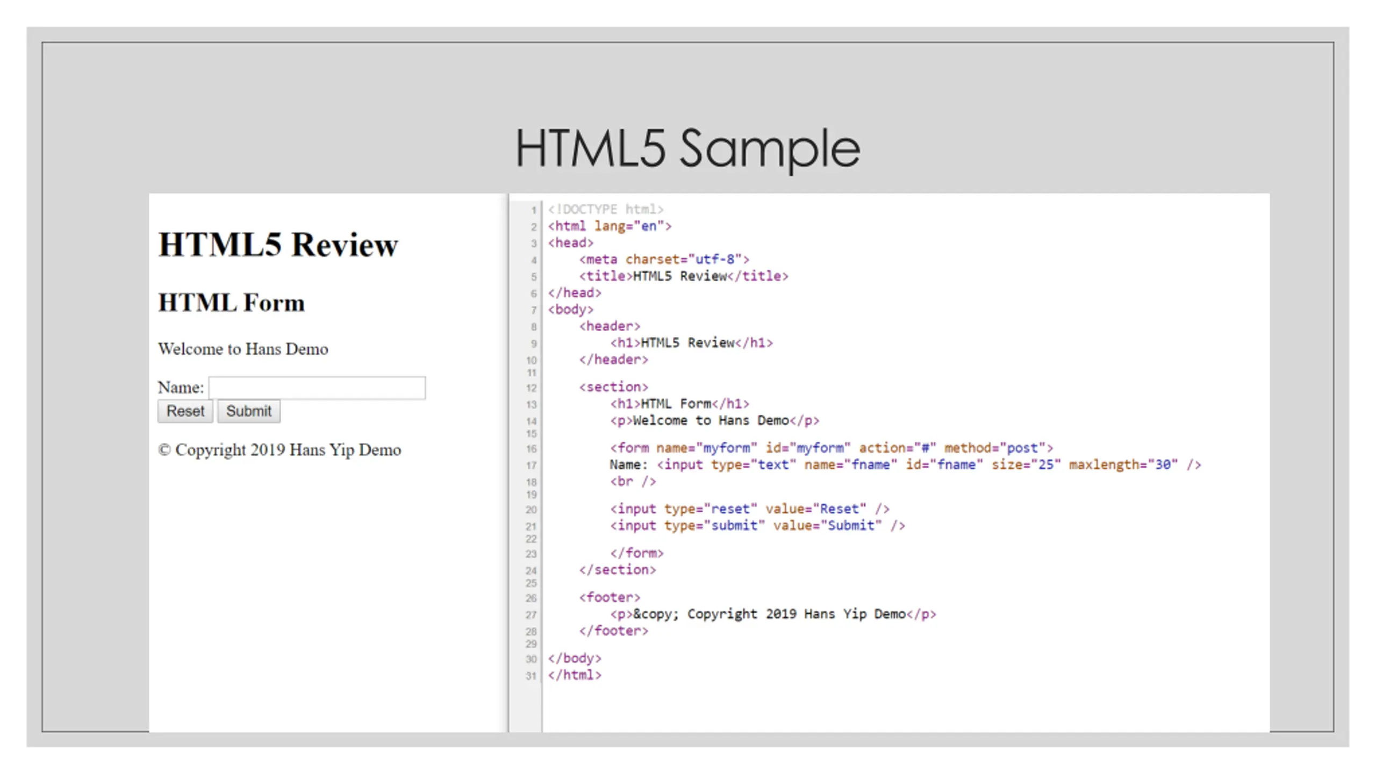Viewport: 1376px width, 774px height.
Task: Click the closing </html> tag line
Action: pos(575,675)
